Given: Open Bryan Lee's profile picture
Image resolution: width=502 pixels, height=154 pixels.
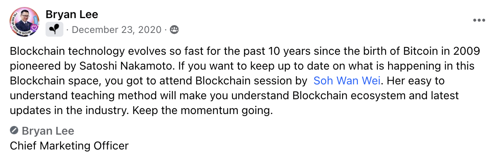Looking at the screenshot, I should point(24,22).
